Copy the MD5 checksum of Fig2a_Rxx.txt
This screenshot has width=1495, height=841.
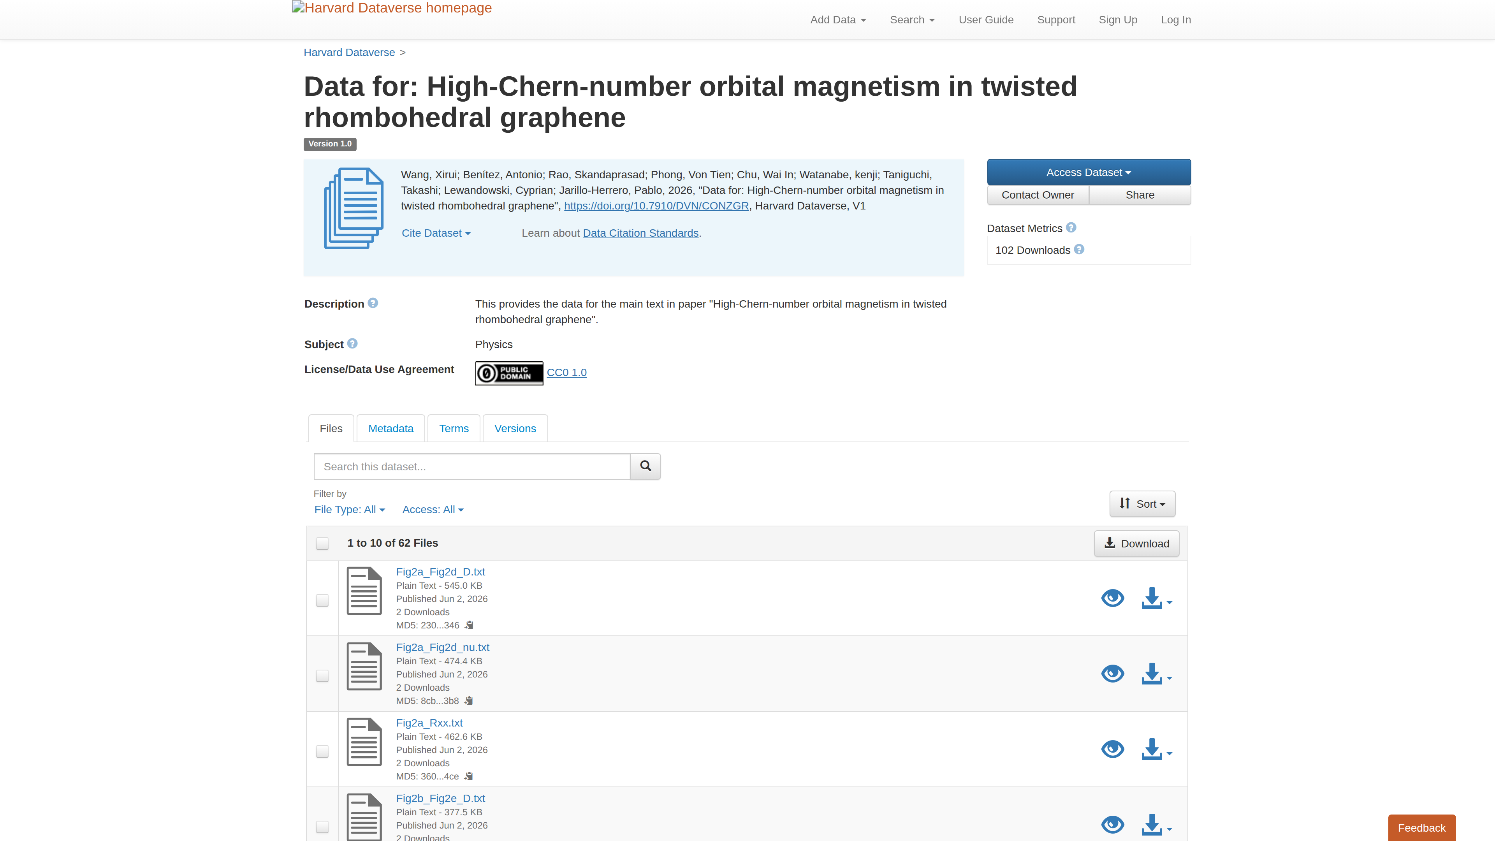468,776
